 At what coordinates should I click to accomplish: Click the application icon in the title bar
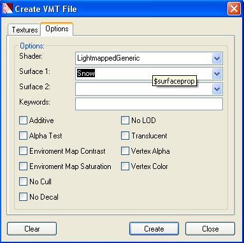7,8
